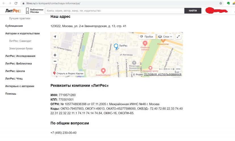The image size is (235, 141).
Task: Click AmericanDental tooth marker on map
Action: pyautogui.click(x=103, y=70)
